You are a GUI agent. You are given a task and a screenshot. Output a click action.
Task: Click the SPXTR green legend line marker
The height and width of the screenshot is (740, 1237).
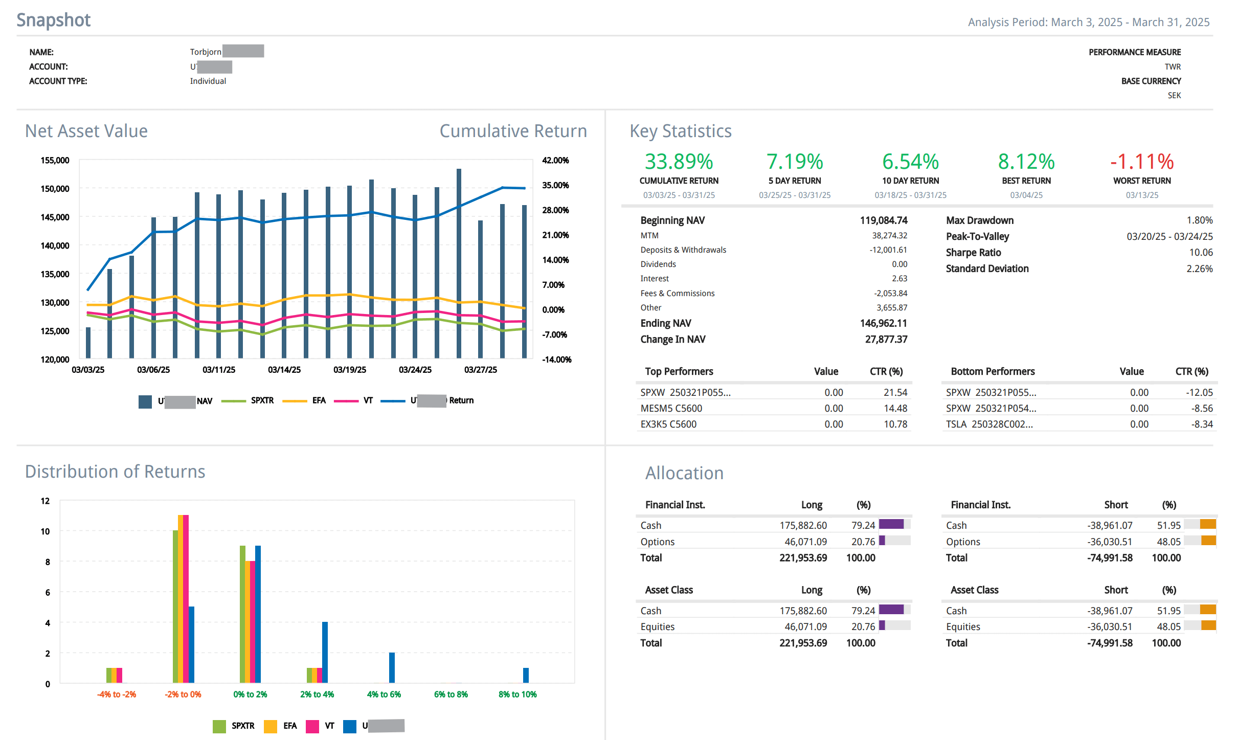[x=233, y=401]
